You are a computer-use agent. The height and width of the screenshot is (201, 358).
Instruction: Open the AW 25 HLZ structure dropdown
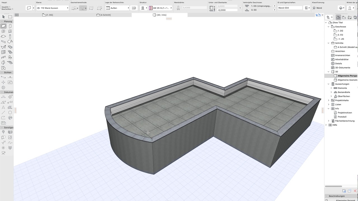160,8
